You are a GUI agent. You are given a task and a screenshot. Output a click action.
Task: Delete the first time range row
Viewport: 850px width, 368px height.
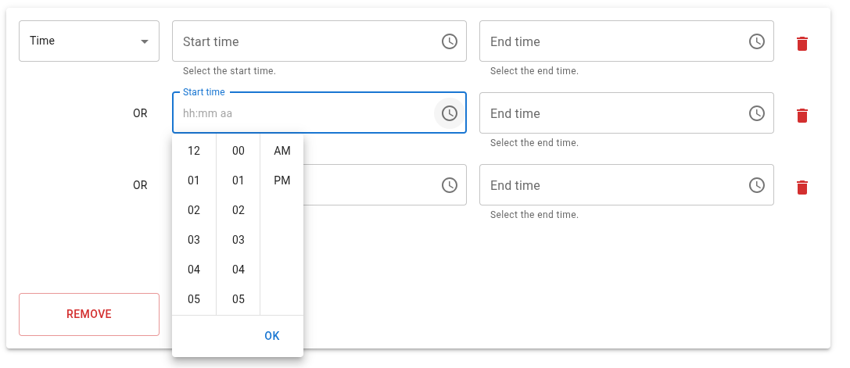tap(802, 44)
